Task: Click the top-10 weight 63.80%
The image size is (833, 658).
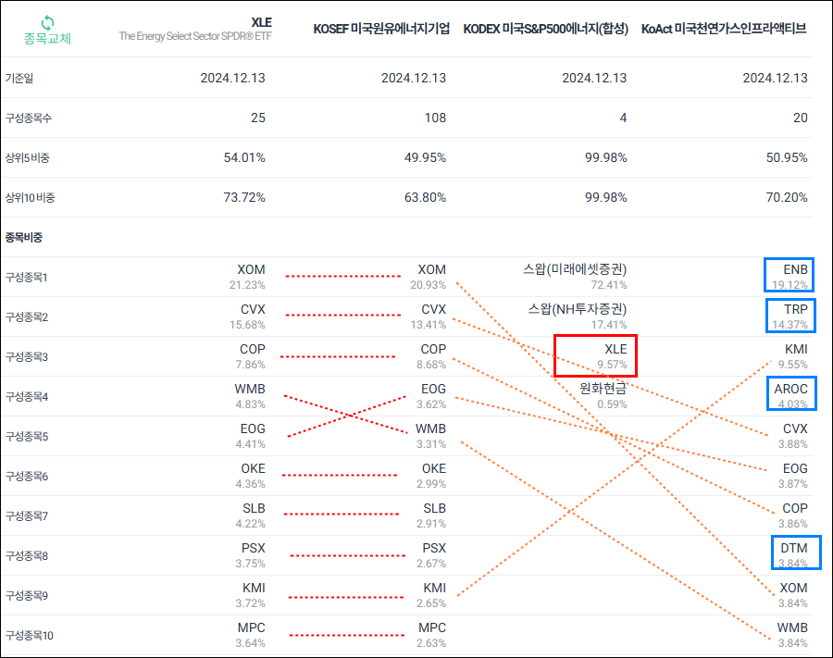Action: click(425, 197)
